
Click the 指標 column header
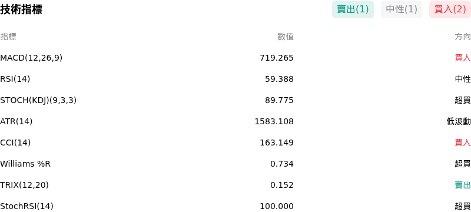(8, 37)
